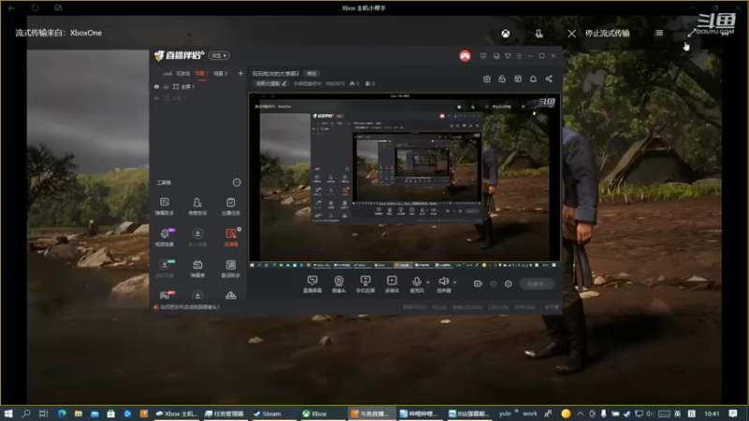Open stream settings gear icon
The width and height of the screenshot is (749, 421).
[508, 283]
